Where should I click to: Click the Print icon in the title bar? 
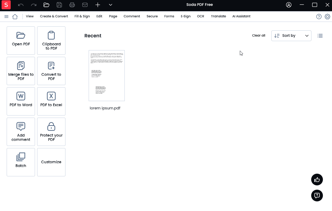pyautogui.click(x=72, y=5)
